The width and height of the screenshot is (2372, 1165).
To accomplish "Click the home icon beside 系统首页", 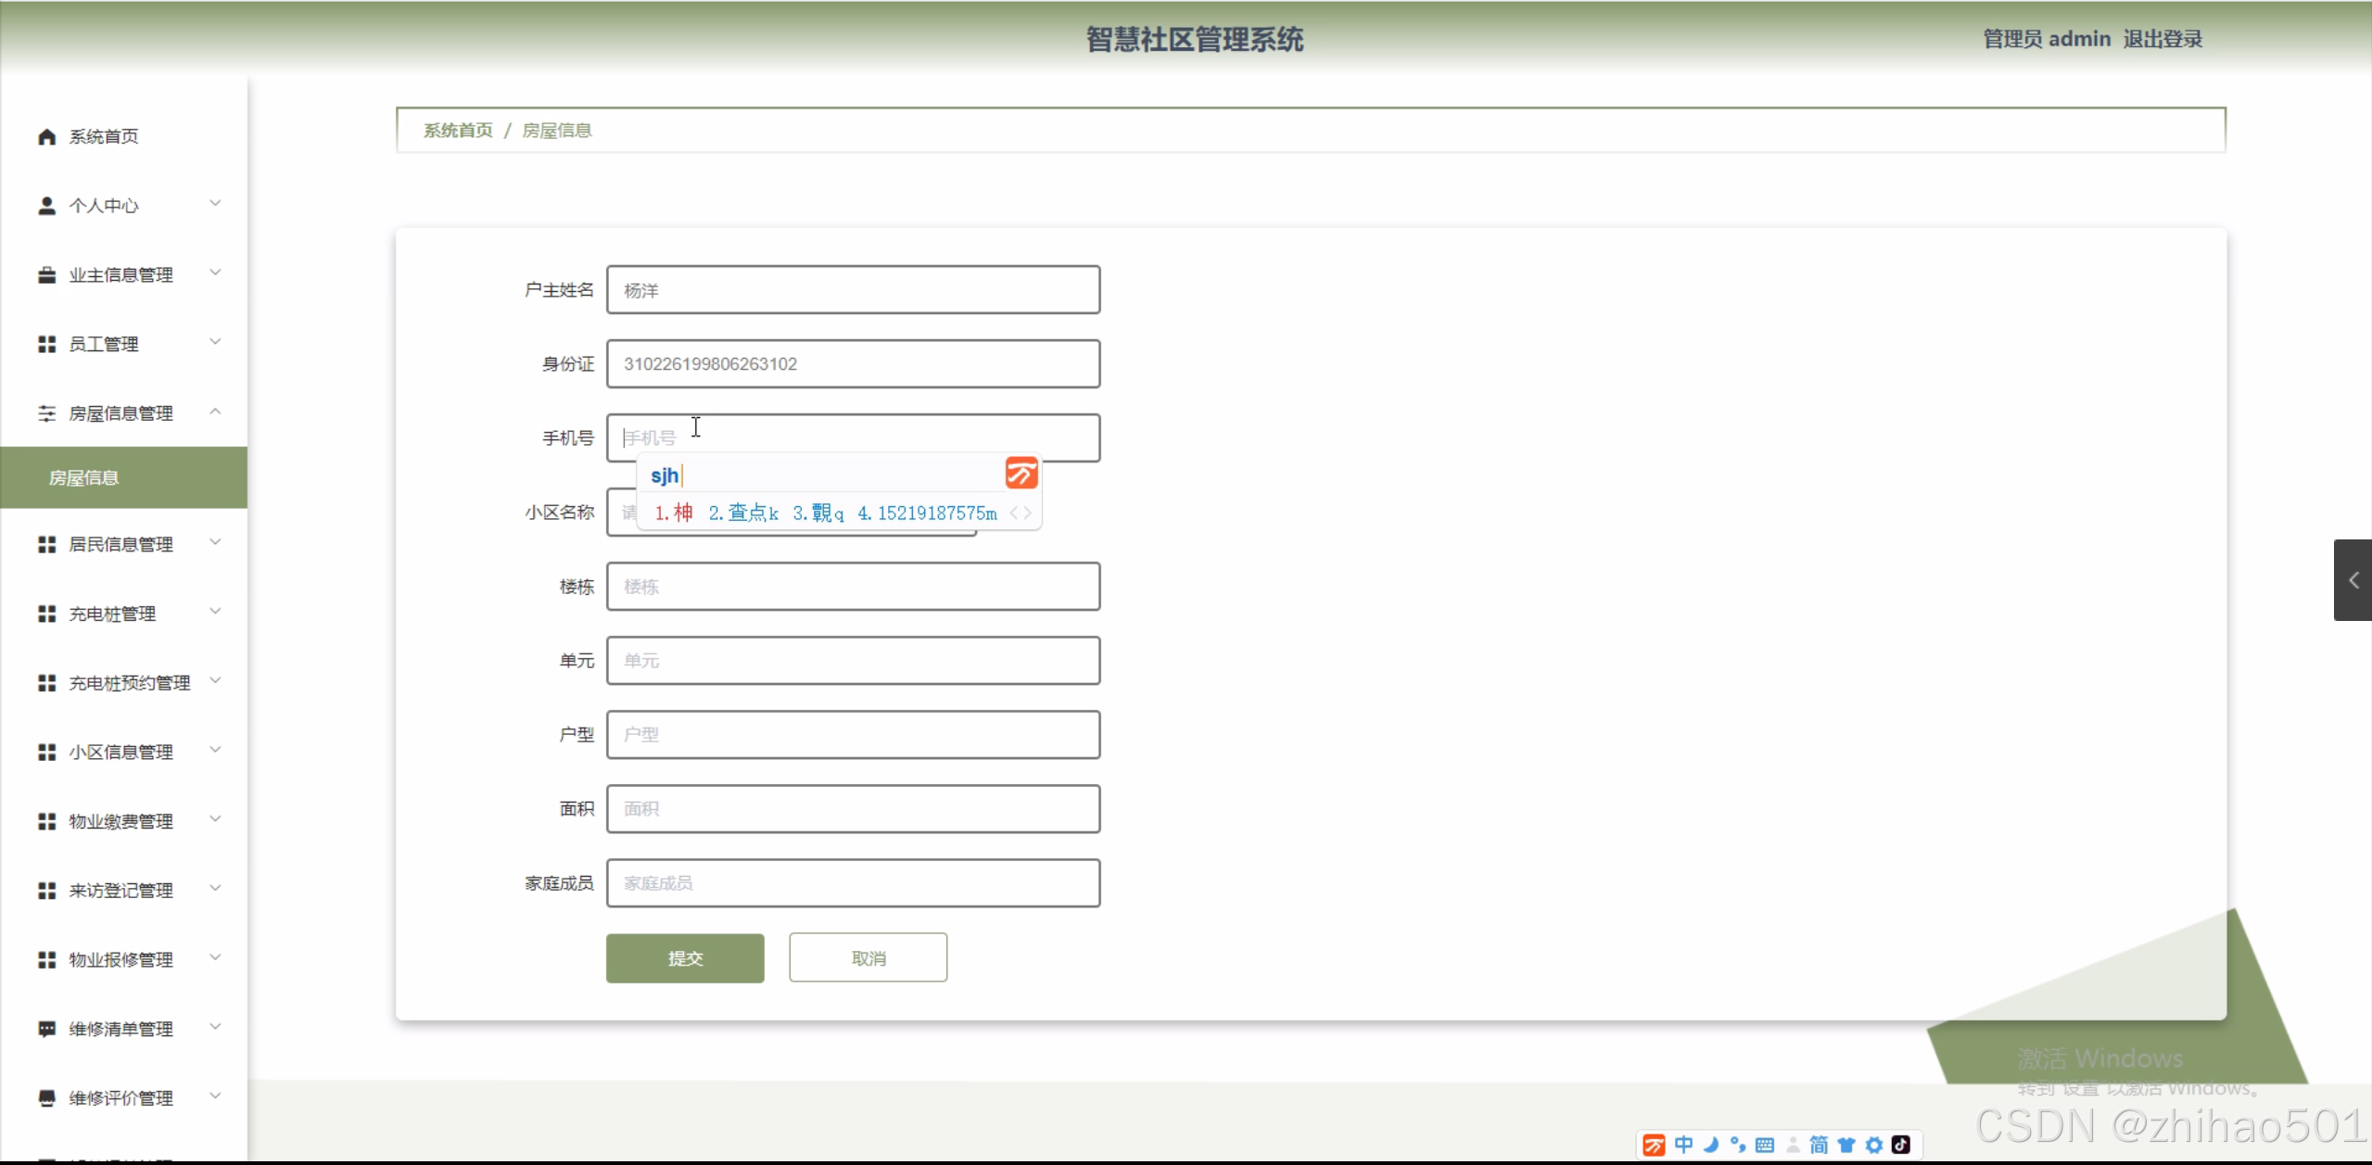I will tap(46, 137).
